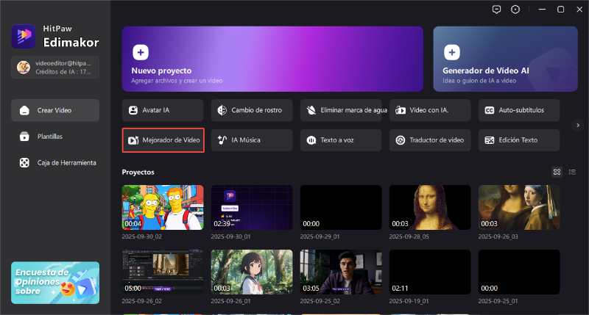Launch the Traductor de vídeo tool
Screen dimensions: 589x315
[429, 140]
